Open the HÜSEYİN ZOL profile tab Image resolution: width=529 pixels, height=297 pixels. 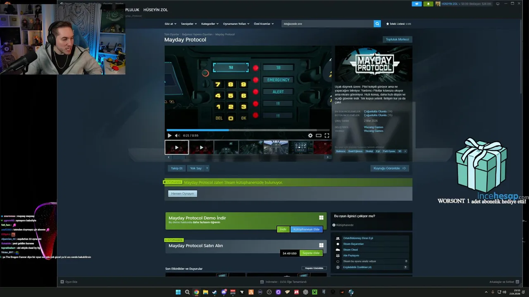point(155,9)
